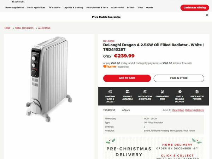Jump to the Description section
Viewport: 212px width, 159px height.
[178, 110]
